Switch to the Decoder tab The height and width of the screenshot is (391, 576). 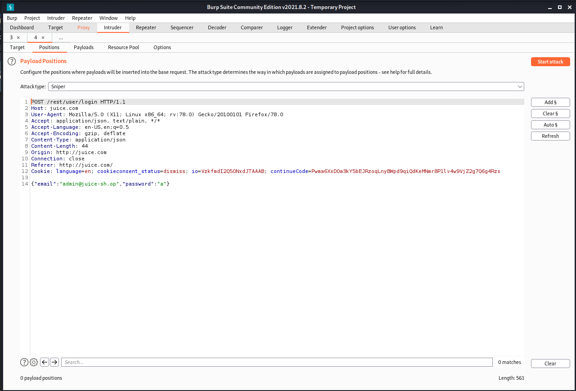[x=217, y=27]
